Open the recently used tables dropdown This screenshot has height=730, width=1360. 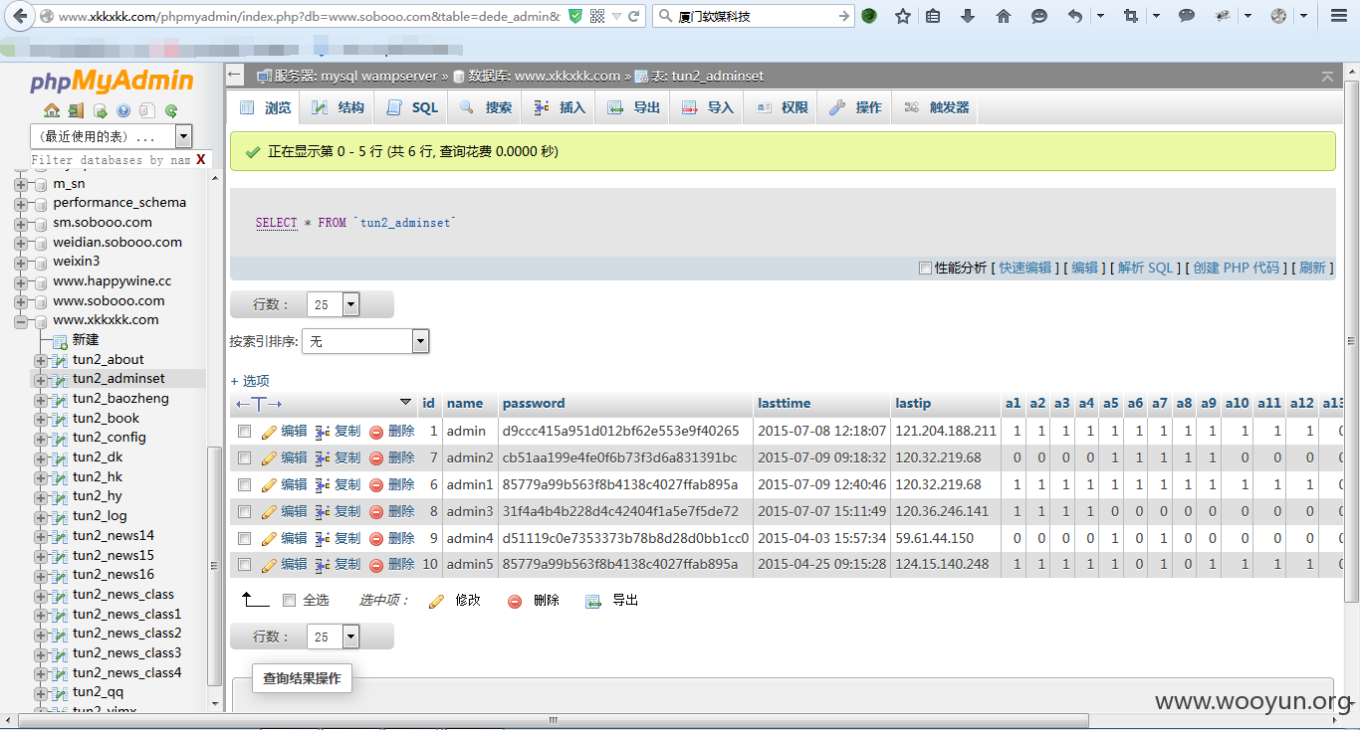pos(111,136)
